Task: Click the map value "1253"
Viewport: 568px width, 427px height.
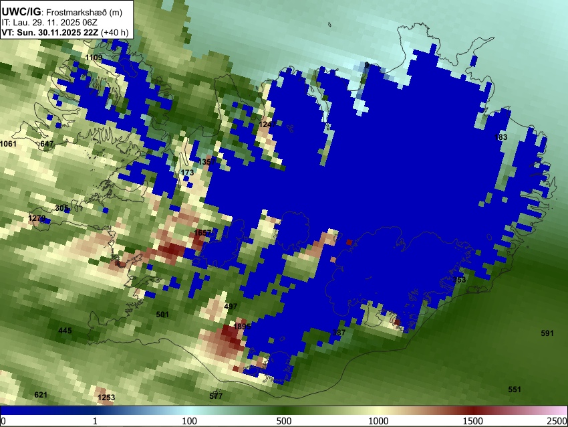Action: tap(106, 398)
